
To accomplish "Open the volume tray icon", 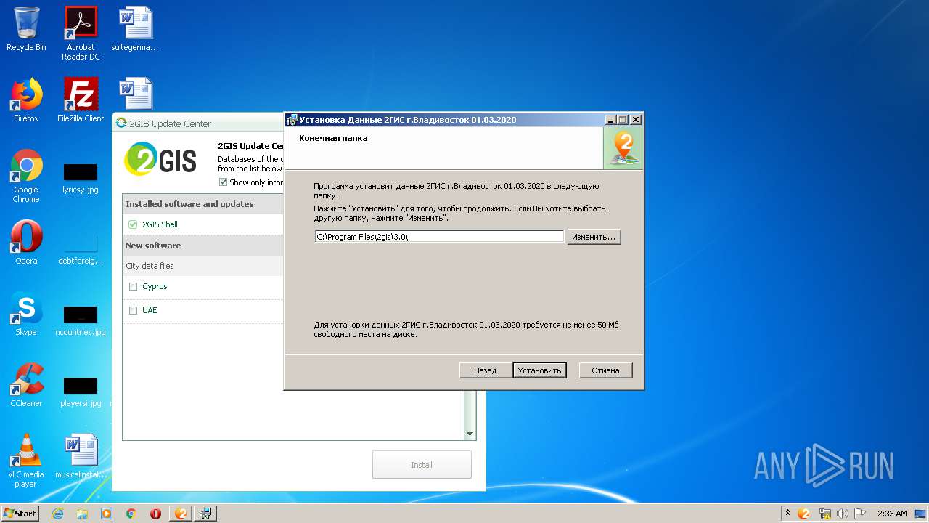I will click(843, 514).
